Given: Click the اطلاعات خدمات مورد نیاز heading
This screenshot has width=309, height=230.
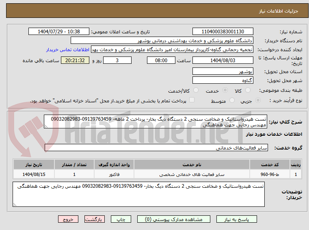Looking at the screenshot, I should [x=274, y=135].
